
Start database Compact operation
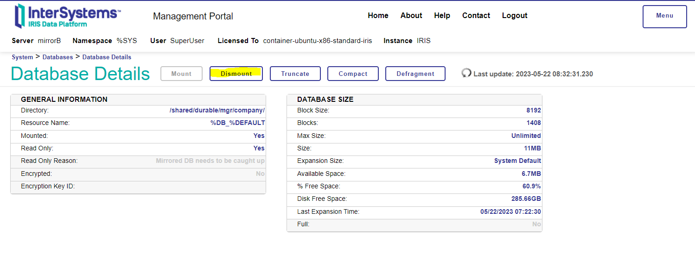tap(353, 74)
